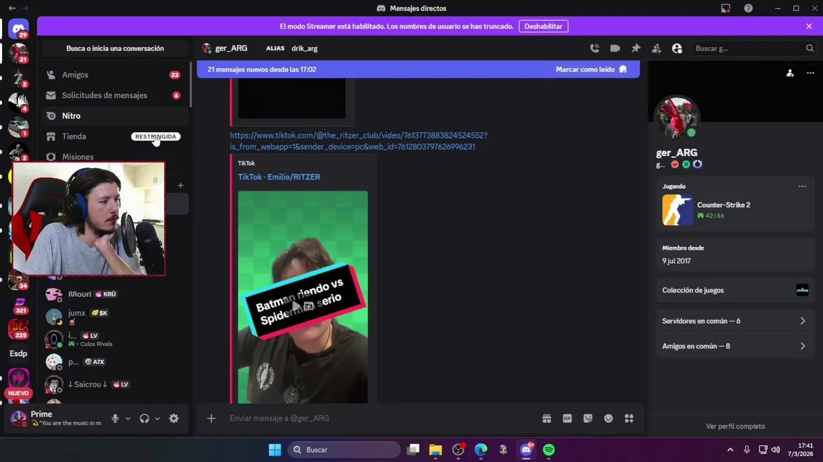Viewport: 823px width, 462px height.
Task: Open Solicitudes de mensajes
Action: click(x=115, y=95)
